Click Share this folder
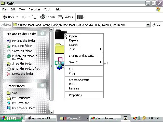Screen dimensions: 163x122 [22, 64]
